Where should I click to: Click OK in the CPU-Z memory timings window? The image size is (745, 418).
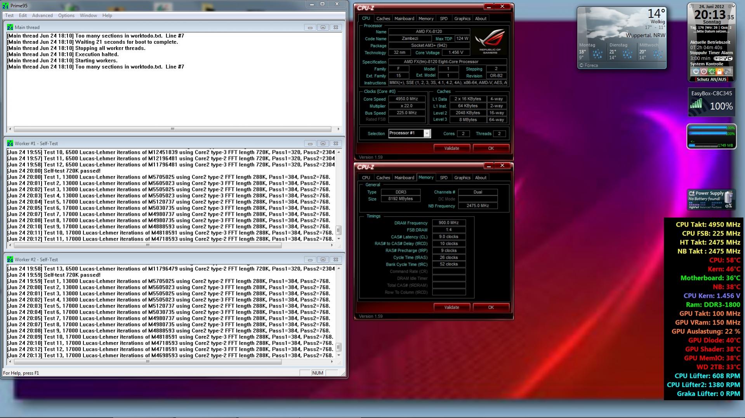[x=491, y=307]
